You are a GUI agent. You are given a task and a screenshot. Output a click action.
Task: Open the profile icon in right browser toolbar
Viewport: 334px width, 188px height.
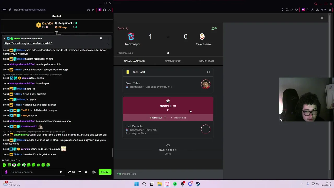pyautogui.click(x=313, y=10)
